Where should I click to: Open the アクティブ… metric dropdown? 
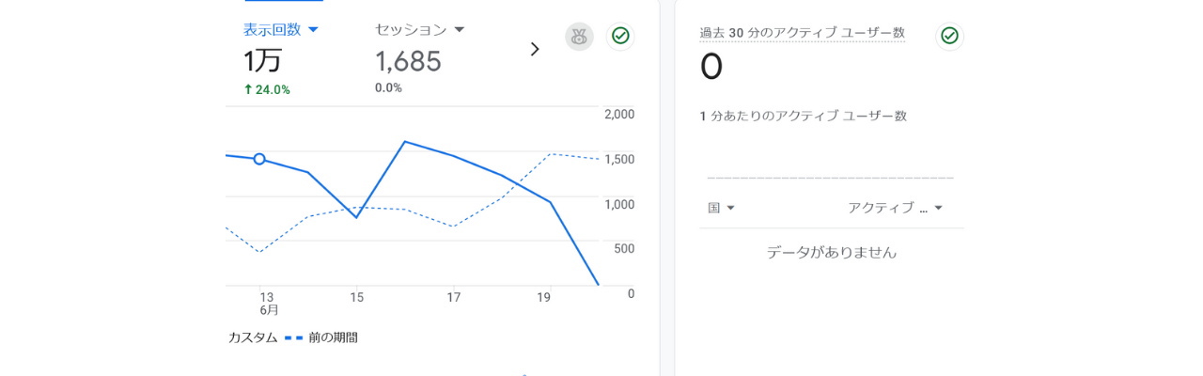click(x=895, y=208)
